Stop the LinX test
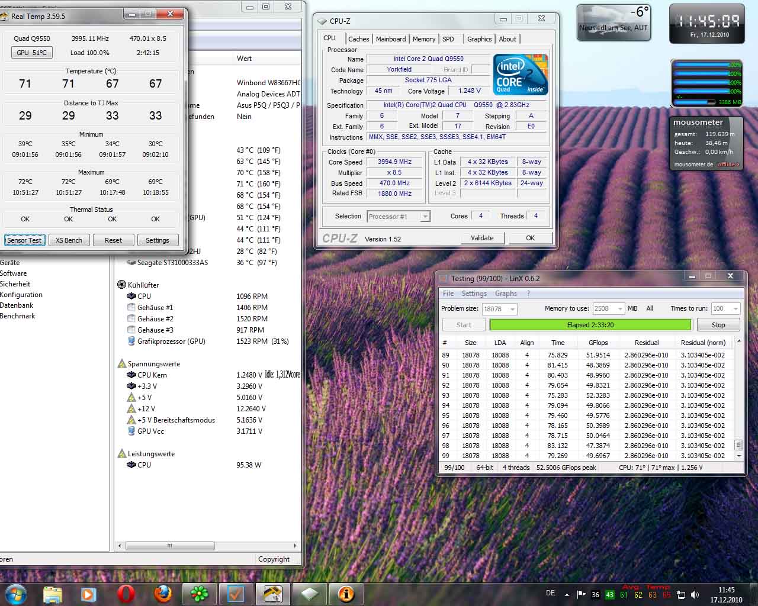 pyautogui.click(x=718, y=325)
